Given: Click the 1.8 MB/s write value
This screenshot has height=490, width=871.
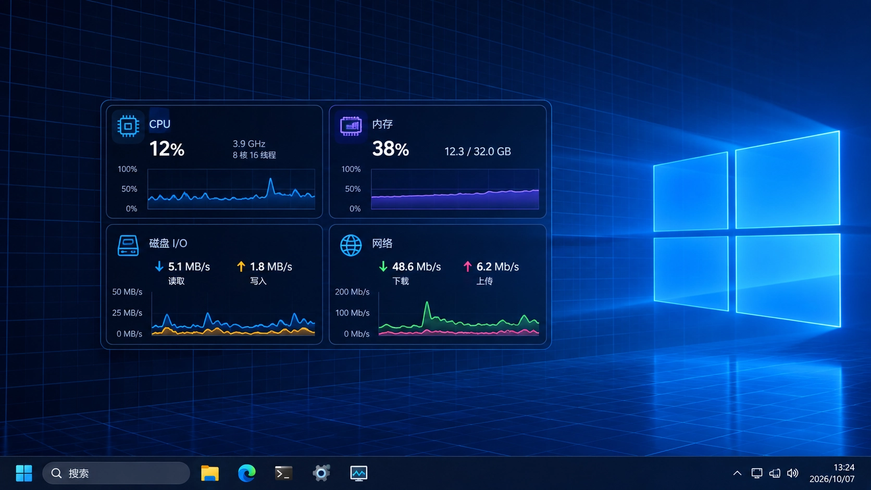Looking at the screenshot, I should pyautogui.click(x=271, y=267).
